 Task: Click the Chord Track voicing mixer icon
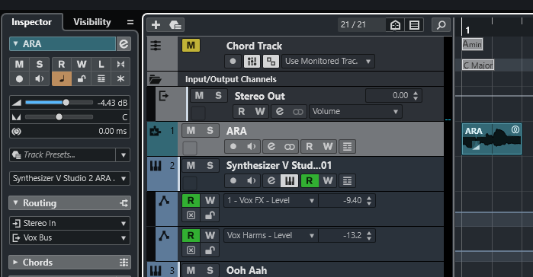click(252, 62)
